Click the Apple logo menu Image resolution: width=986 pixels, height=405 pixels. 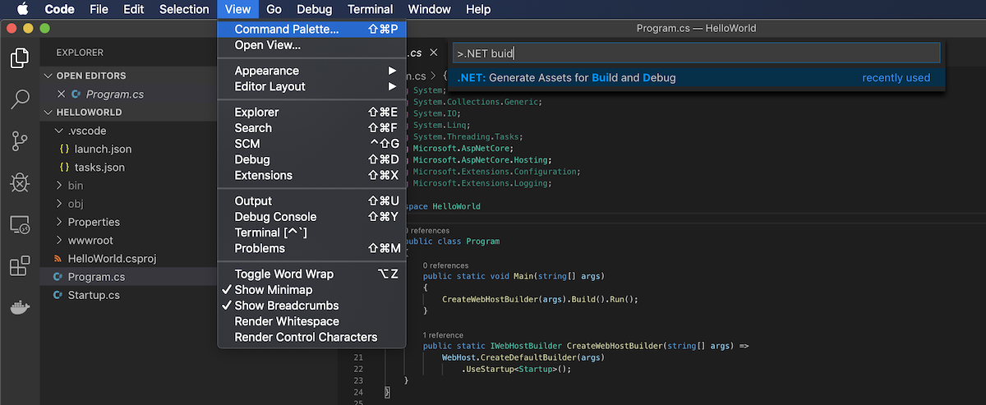click(x=22, y=9)
